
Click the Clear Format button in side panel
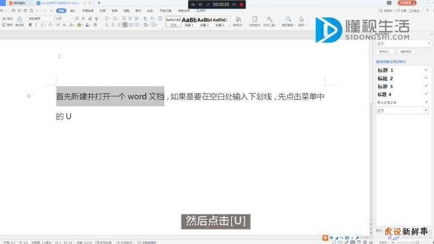tap(406, 52)
